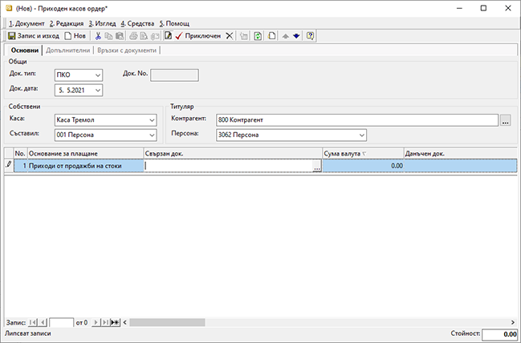521x343 pixels.
Task: Click the Липсват записи status text
Action: pos(28,333)
